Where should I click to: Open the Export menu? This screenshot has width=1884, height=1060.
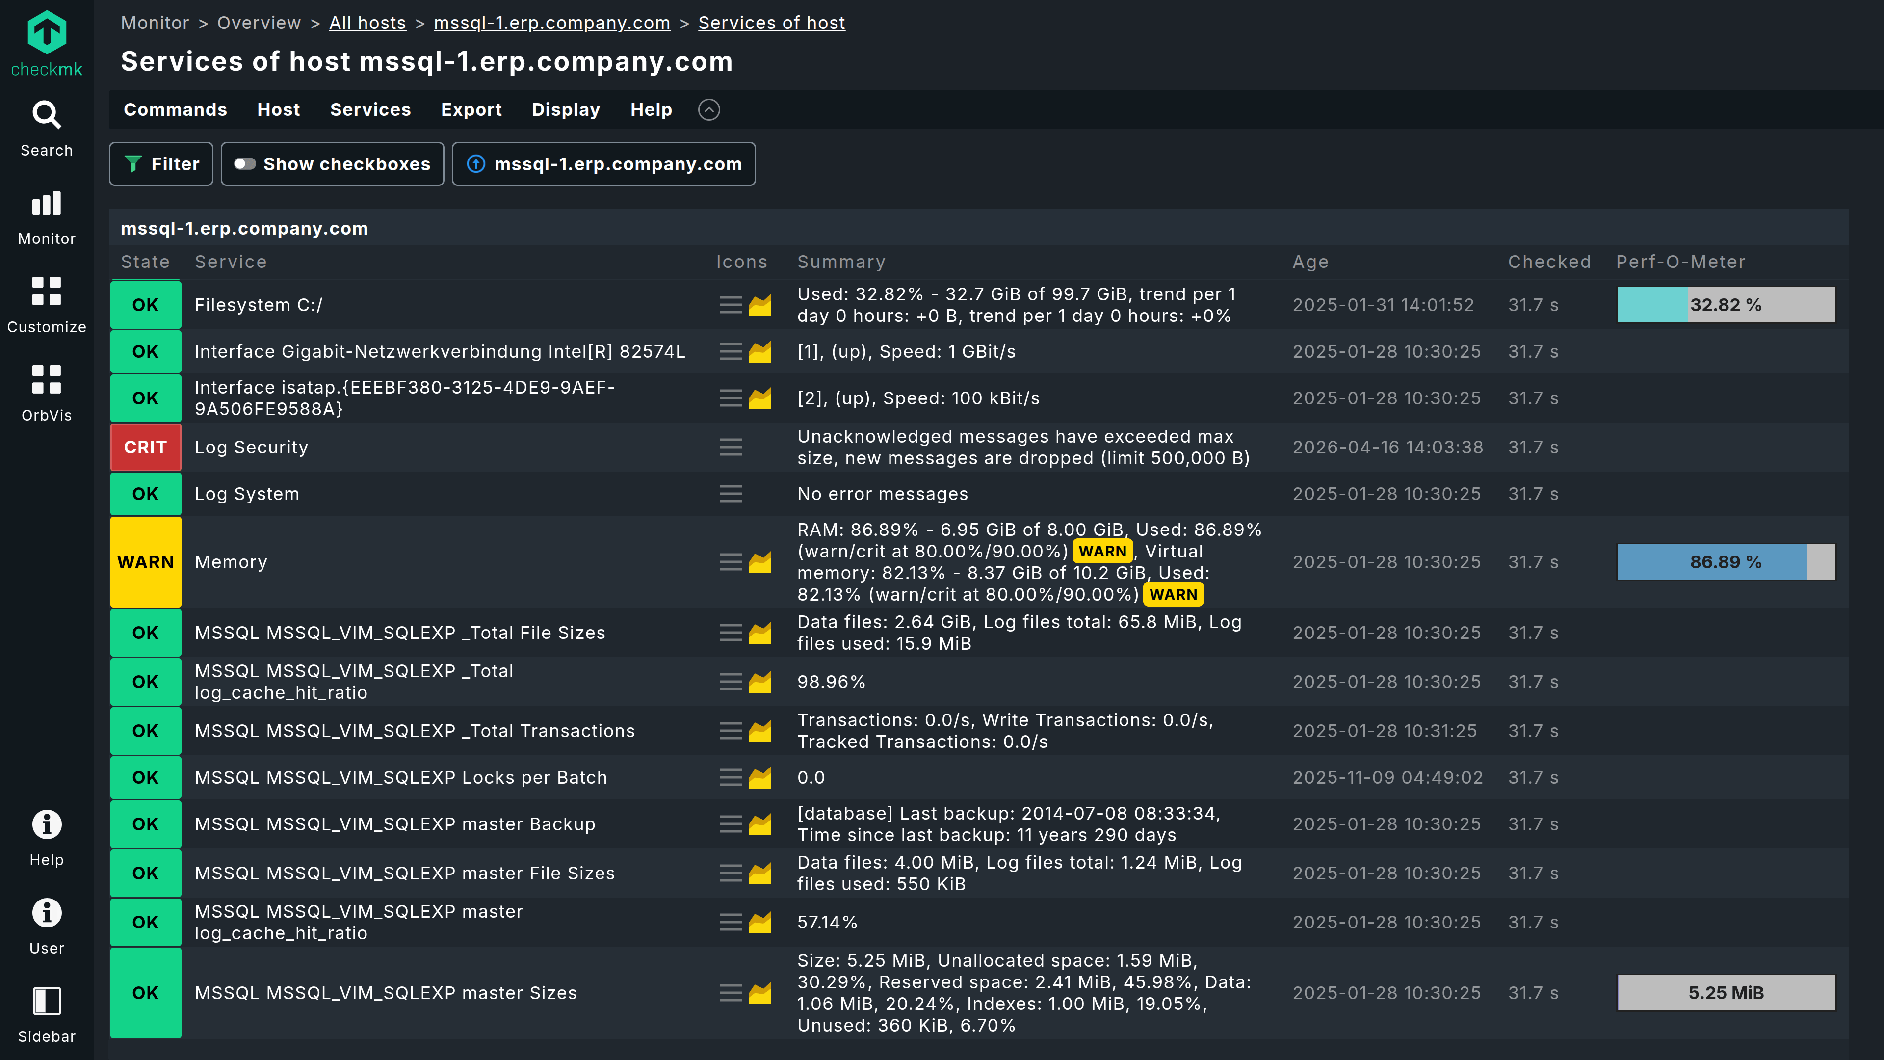(471, 110)
